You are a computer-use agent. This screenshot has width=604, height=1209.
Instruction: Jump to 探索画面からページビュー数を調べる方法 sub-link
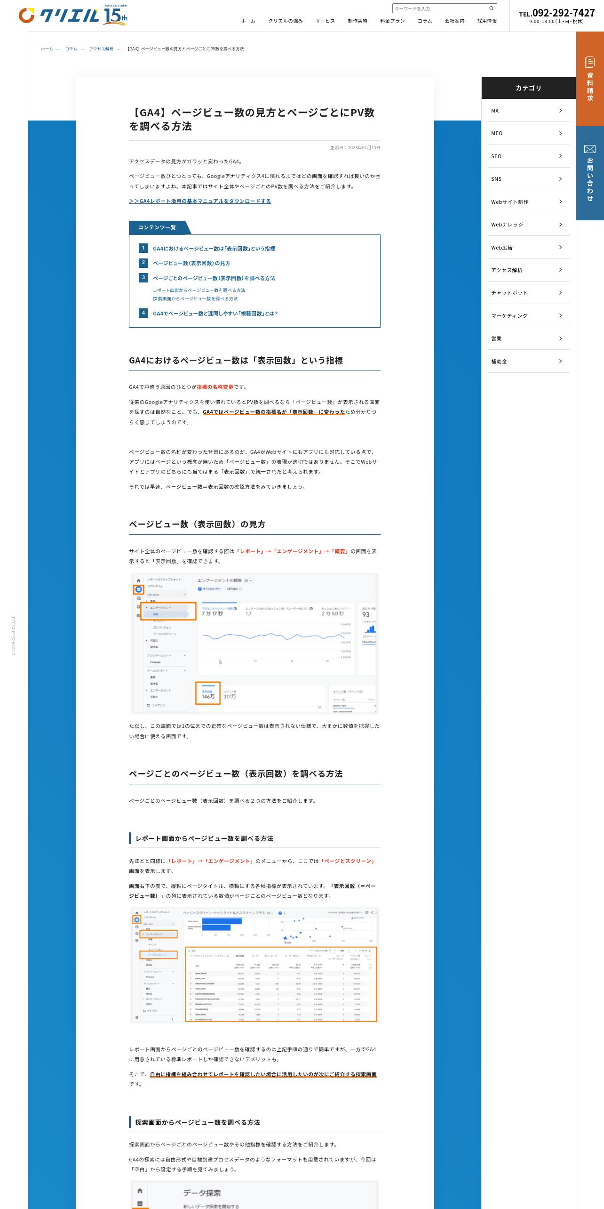tap(195, 298)
